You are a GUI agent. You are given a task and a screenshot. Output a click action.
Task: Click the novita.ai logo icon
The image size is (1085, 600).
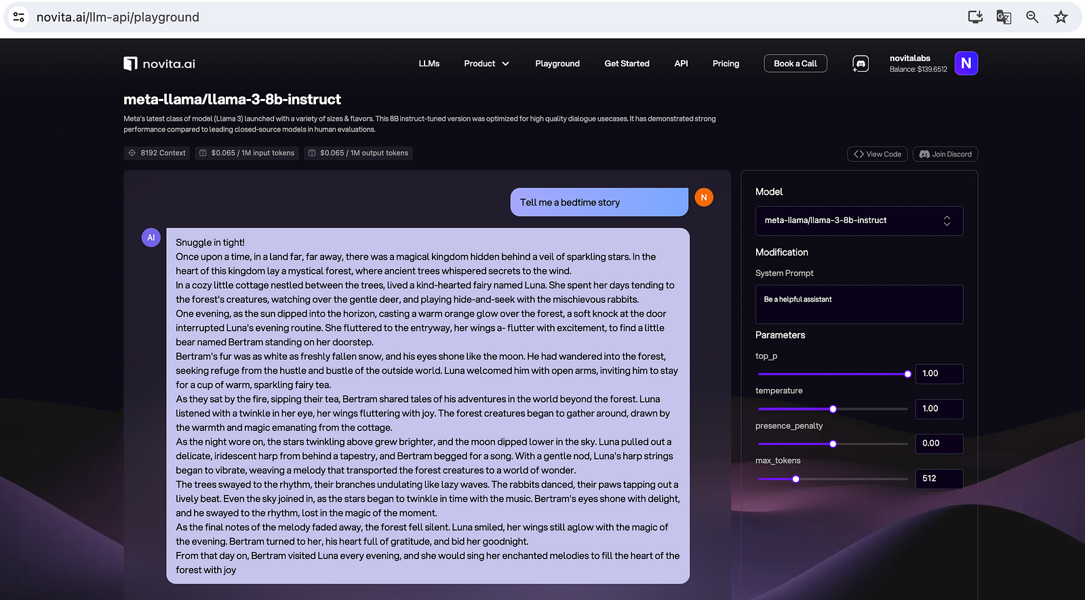pos(130,64)
